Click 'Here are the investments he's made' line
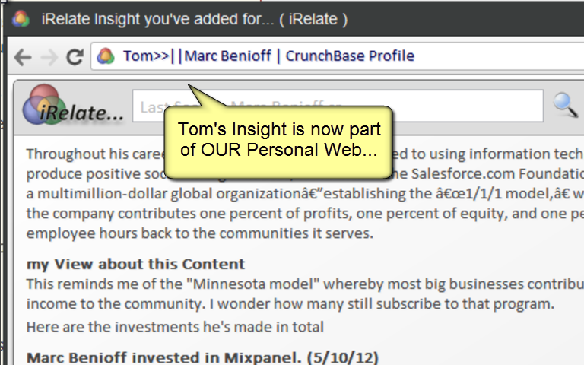The image size is (584, 365). click(175, 327)
